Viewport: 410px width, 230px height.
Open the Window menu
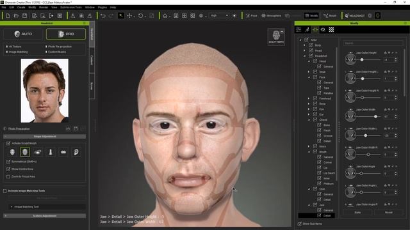pyautogui.click(x=90, y=8)
